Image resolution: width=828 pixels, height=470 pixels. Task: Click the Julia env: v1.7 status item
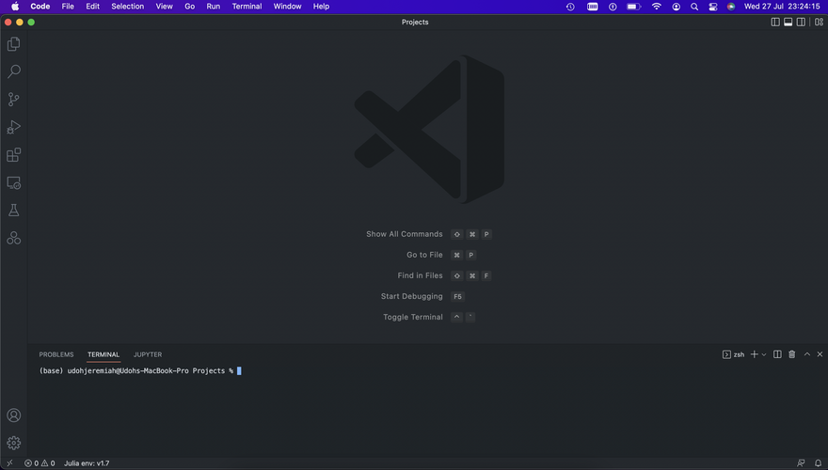86,463
